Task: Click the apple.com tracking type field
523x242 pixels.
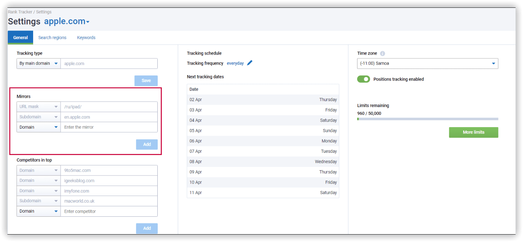Action: pyautogui.click(x=109, y=64)
